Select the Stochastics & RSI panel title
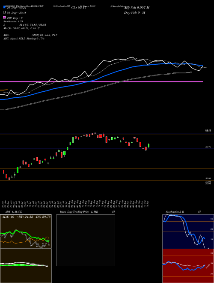 coord(183,212)
